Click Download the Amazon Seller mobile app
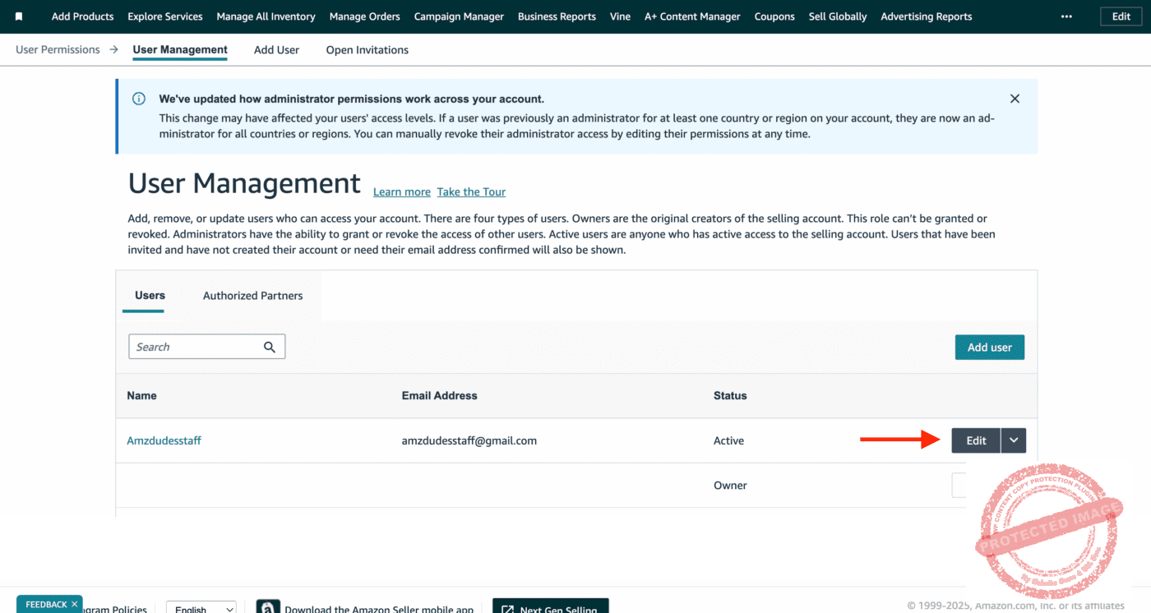 (379, 609)
